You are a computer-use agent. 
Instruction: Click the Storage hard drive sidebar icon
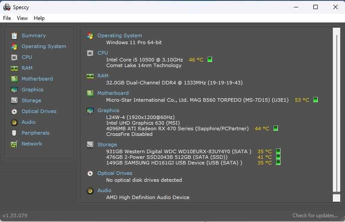coord(14,100)
